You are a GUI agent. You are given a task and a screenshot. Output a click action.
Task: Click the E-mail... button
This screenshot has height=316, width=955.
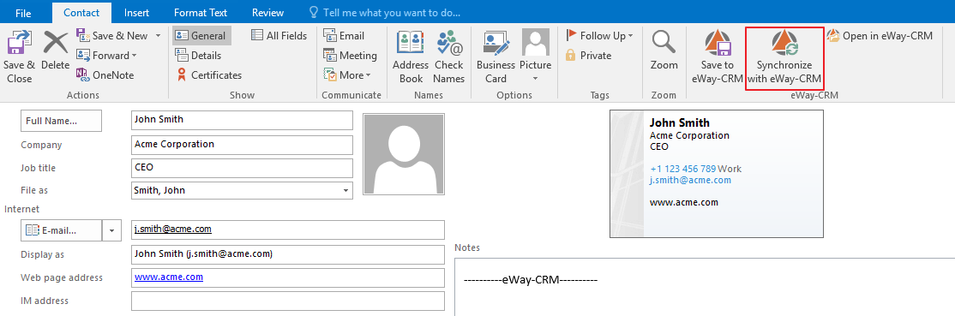coord(61,230)
